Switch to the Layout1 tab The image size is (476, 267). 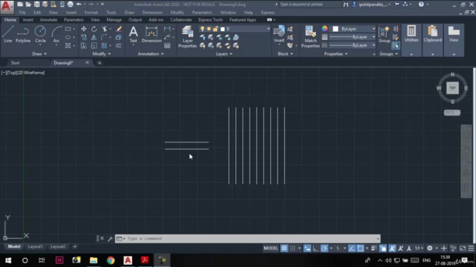(x=36, y=247)
